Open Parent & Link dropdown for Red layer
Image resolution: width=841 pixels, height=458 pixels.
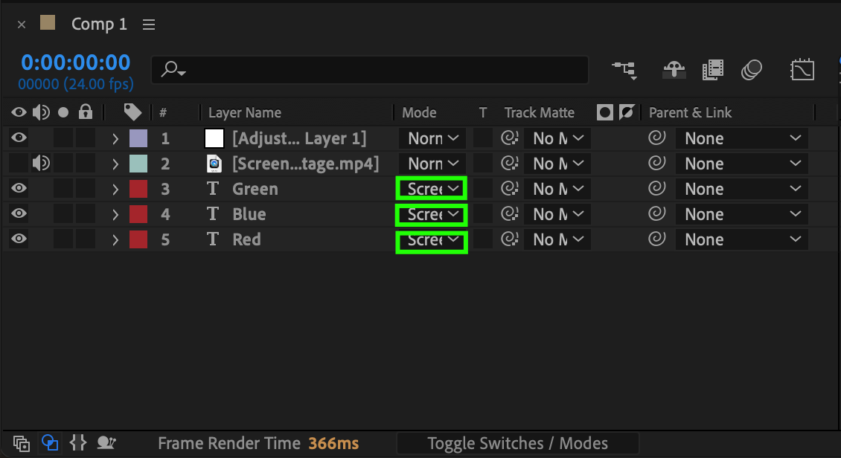[x=741, y=239]
